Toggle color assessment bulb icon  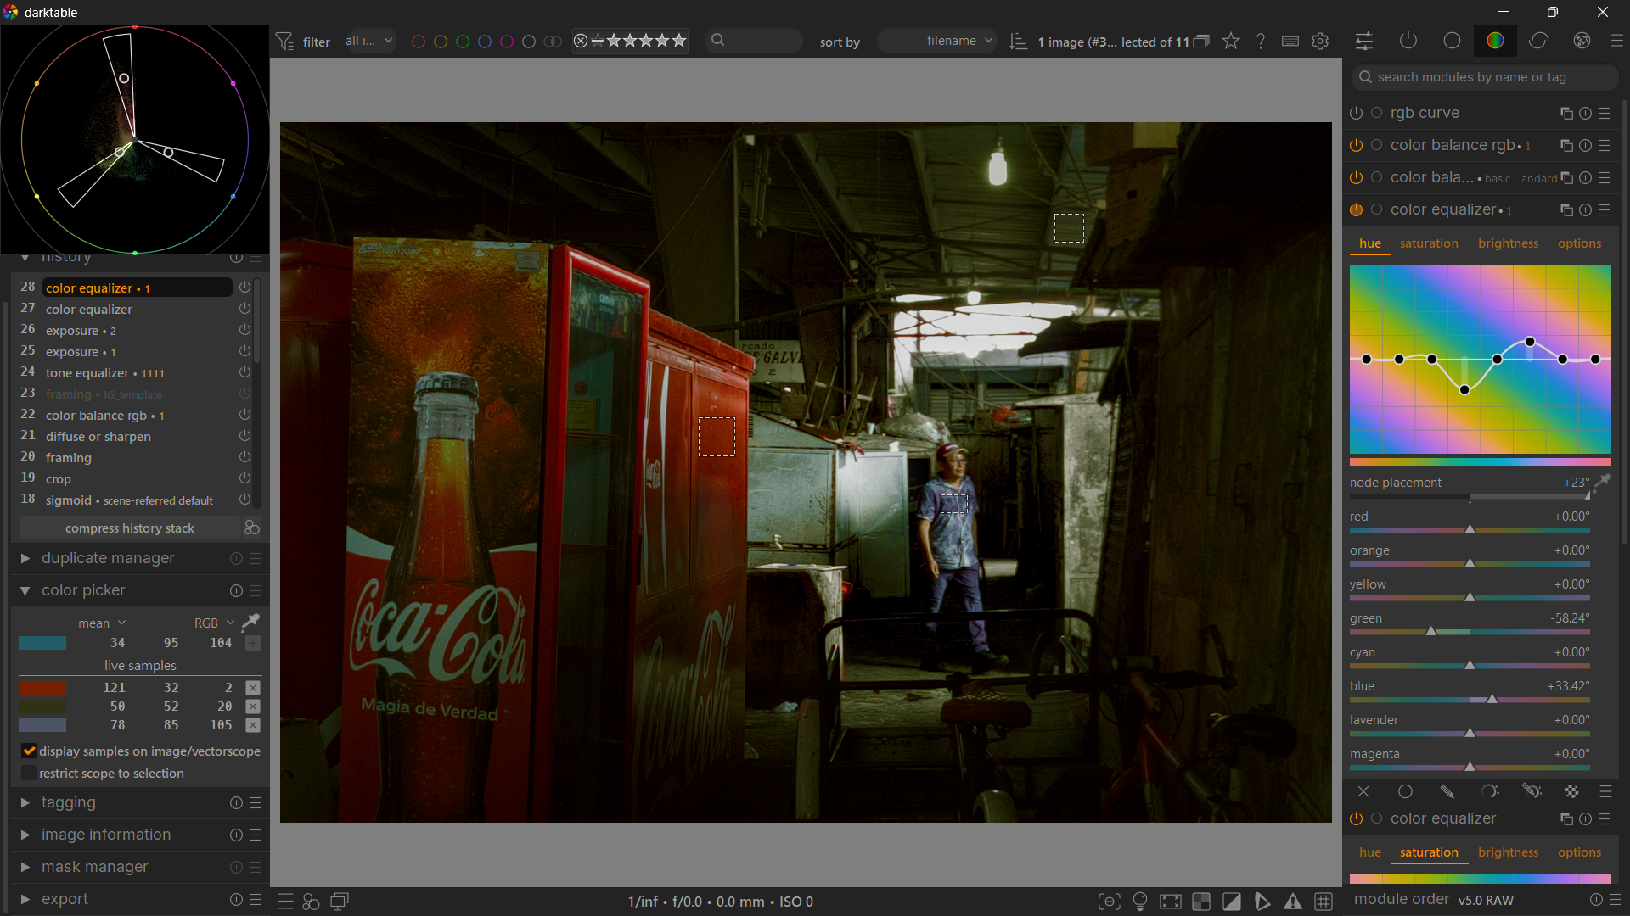click(x=1140, y=902)
